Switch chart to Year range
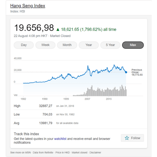This screenshot has height=157, width=157. pos(89,45)
